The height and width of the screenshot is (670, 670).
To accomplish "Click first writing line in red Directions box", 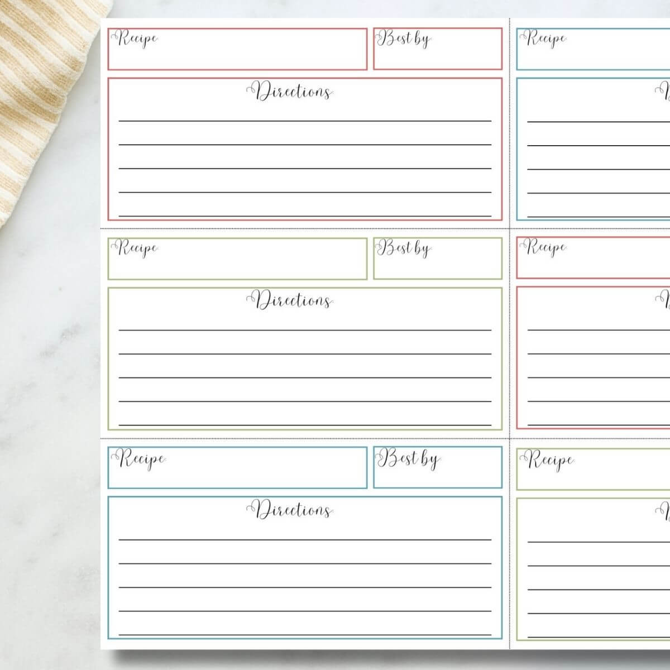I will tap(305, 120).
